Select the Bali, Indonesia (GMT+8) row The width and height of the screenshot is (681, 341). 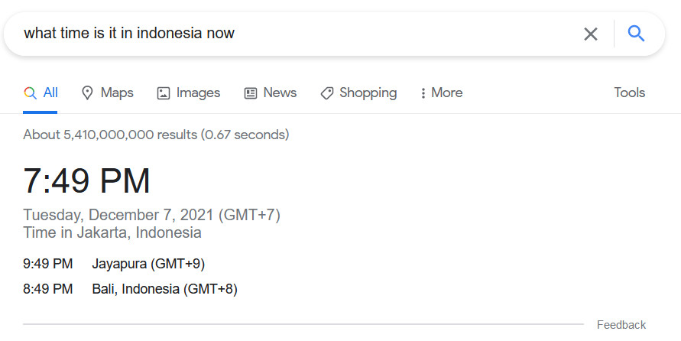pyautogui.click(x=130, y=289)
